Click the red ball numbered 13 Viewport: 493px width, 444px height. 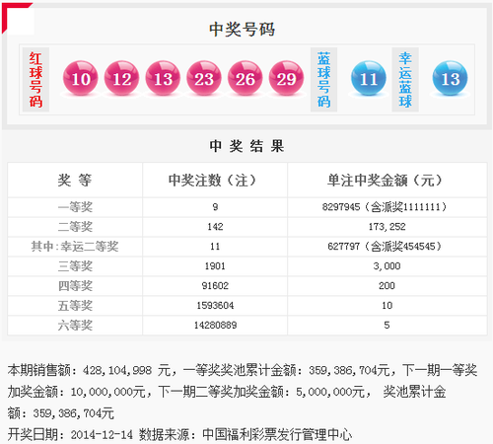tap(163, 78)
